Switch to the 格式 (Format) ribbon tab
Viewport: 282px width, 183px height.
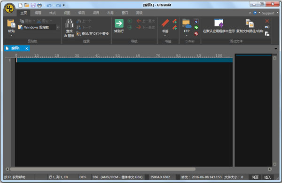(x=53, y=13)
